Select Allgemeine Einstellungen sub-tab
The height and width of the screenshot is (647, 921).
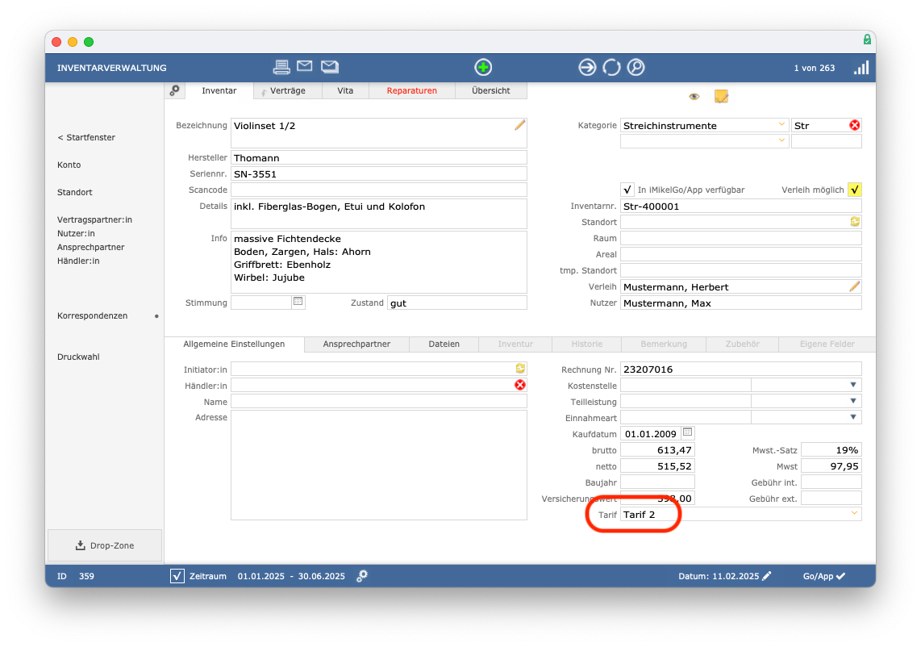tap(234, 344)
